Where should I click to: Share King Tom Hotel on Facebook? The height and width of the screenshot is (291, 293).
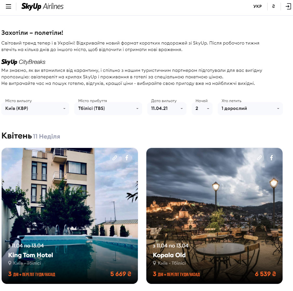click(127, 158)
